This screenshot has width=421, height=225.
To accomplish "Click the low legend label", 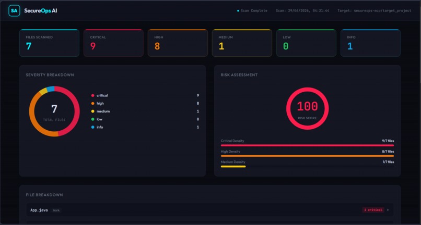I will click(x=99, y=119).
